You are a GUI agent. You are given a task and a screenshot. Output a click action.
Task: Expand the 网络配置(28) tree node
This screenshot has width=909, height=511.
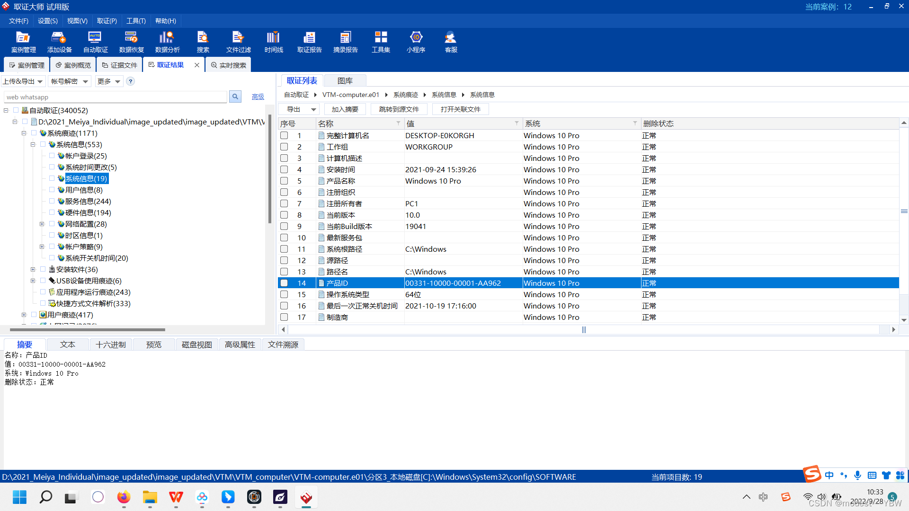pos(42,224)
